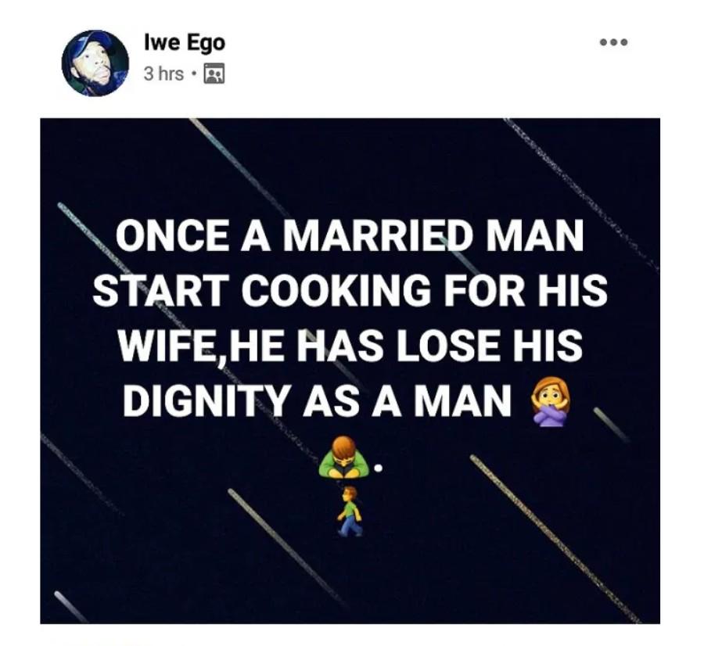This screenshot has height=646, width=704.
Task: Open Iwe Ego's profile picture
Action: tap(95, 63)
